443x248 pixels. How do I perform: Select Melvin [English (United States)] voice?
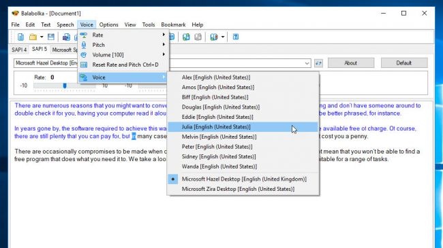click(x=243, y=137)
